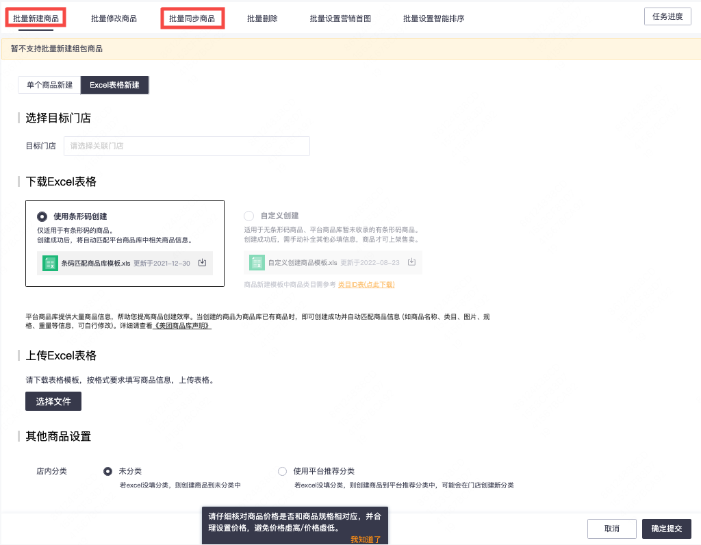Select 自定义创建 radio option
Image resolution: width=701 pixels, height=545 pixels.
(x=248, y=216)
